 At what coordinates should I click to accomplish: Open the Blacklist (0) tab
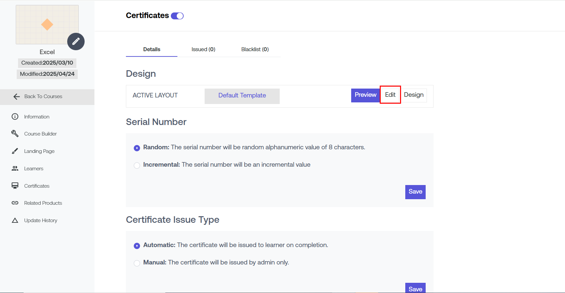[x=255, y=50]
